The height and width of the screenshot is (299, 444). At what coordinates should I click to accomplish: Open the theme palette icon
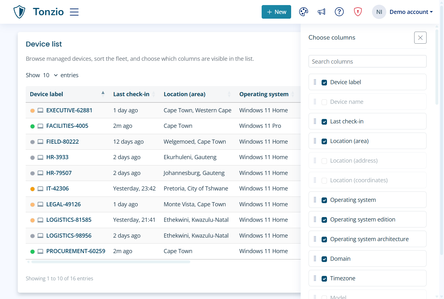[304, 12]
